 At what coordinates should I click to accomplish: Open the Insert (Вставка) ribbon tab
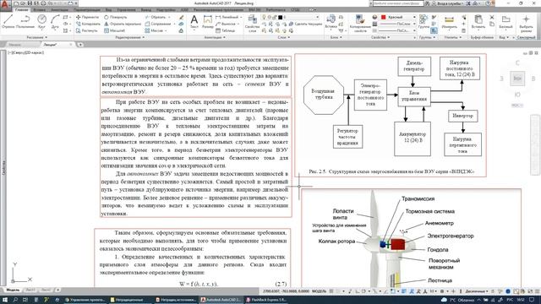coord(39,10)
